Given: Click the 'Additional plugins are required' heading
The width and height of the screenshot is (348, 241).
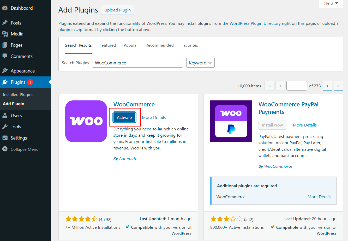Looking at the screenshot, I should (247, 186).
